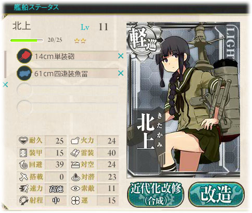Viewport: 252px width, 213px height.
Task: Remove the 14cm単装砲 equipment with its X
Action: point(121,56)
